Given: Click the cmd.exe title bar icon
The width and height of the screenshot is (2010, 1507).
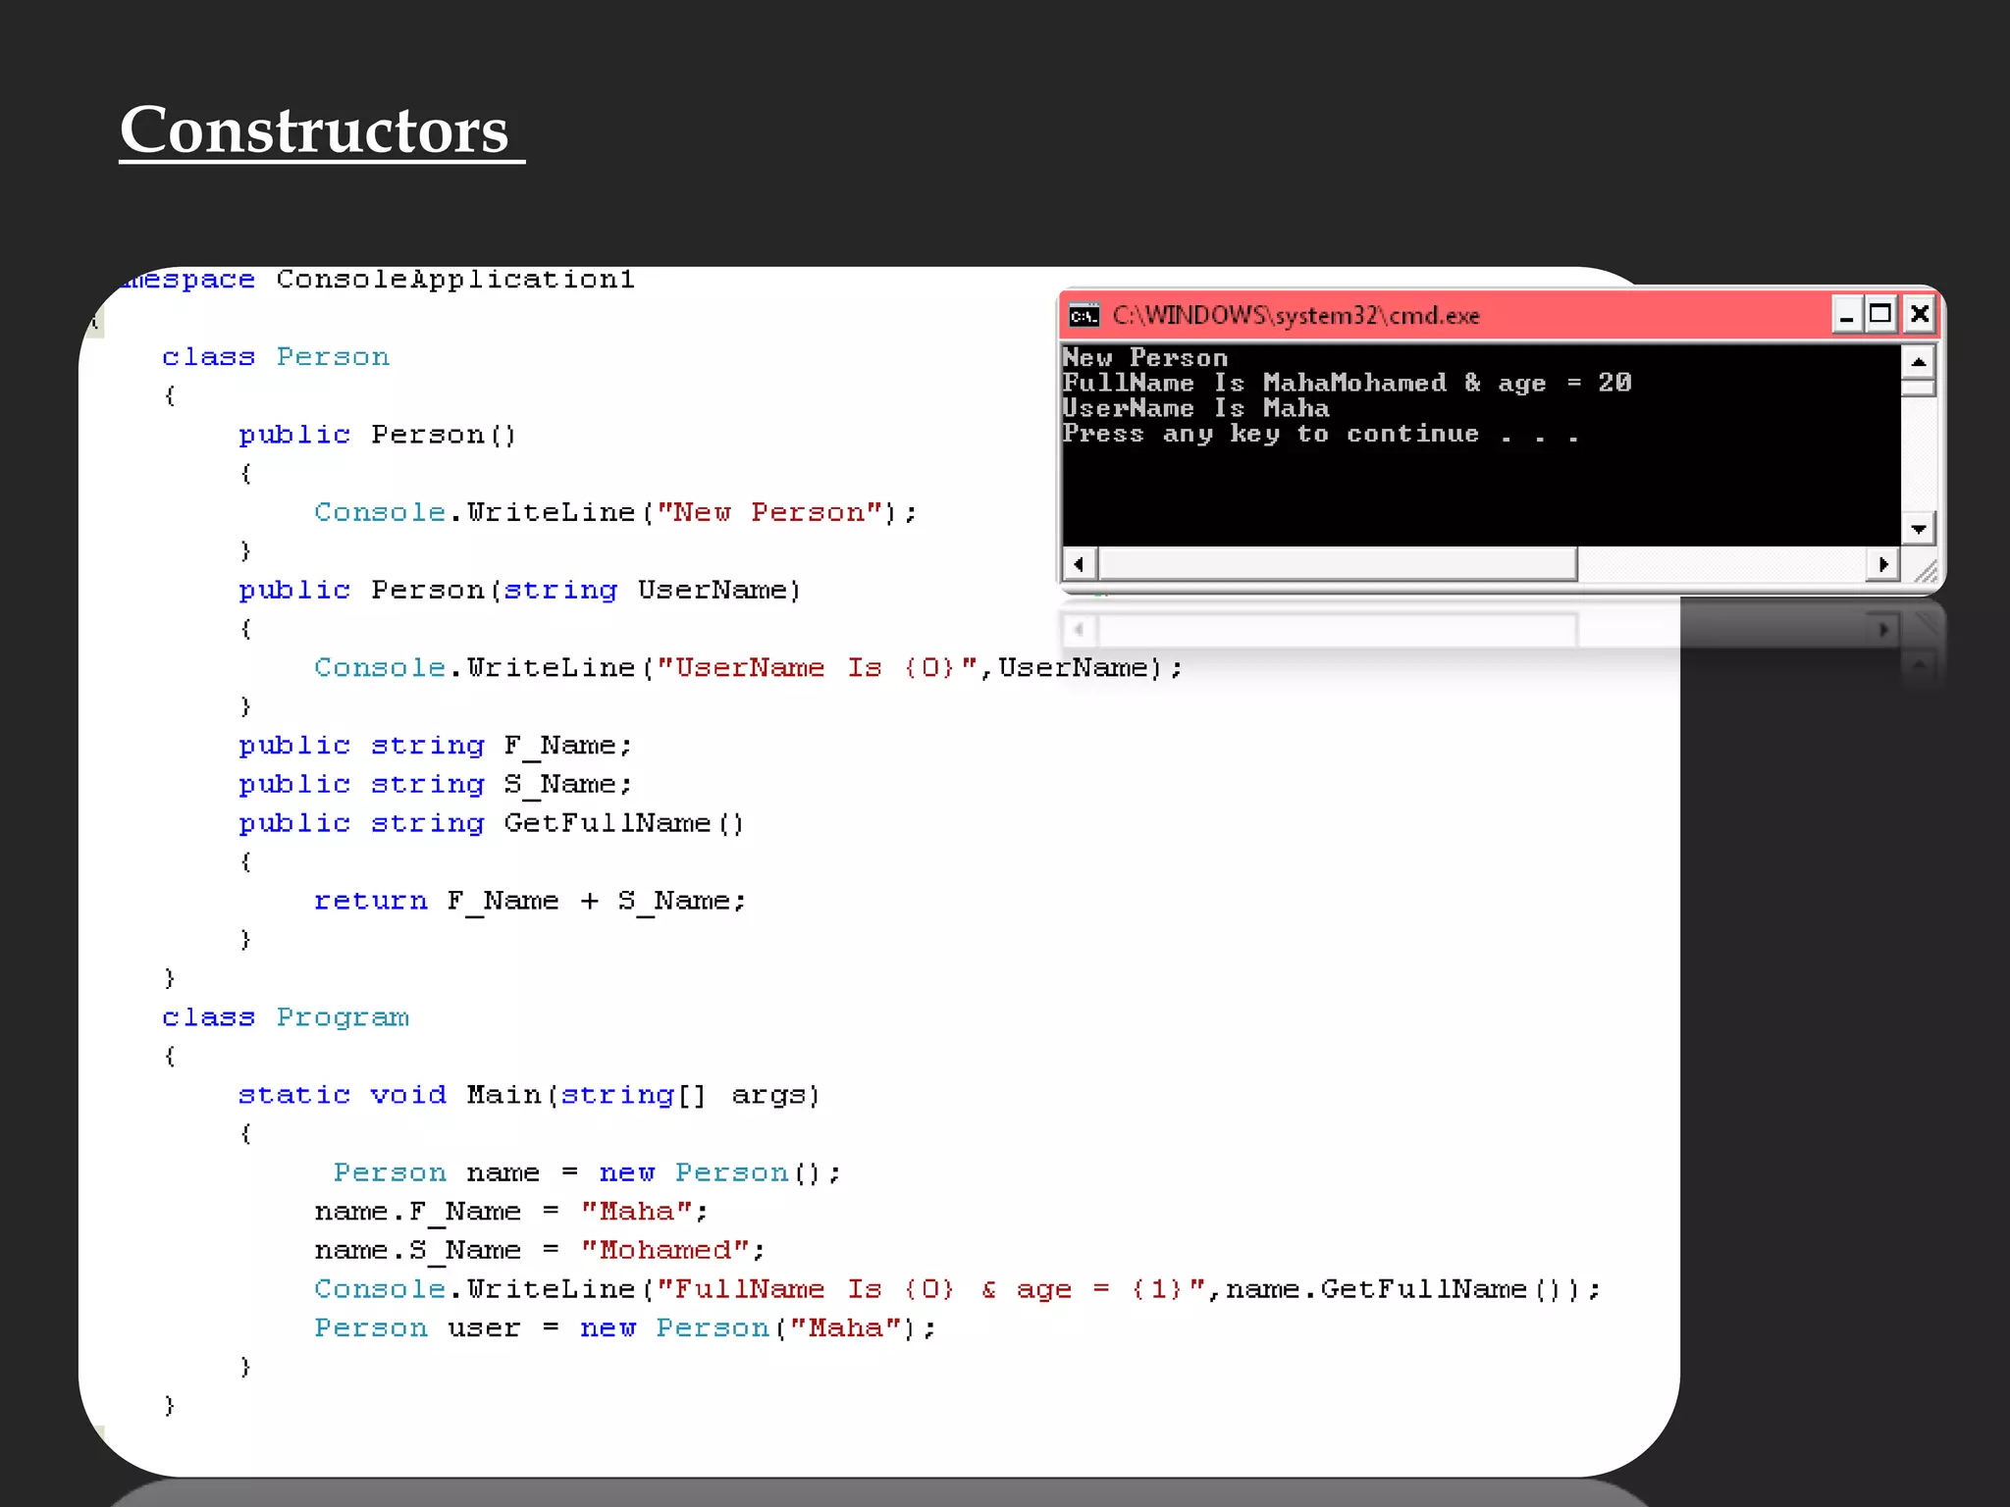Looking at the screenshot, I should pyautogui.click(x=1084, y=315).
